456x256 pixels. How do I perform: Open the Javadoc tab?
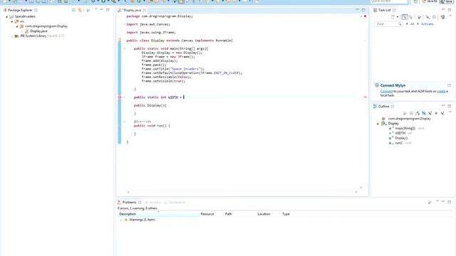pos(153,202)
